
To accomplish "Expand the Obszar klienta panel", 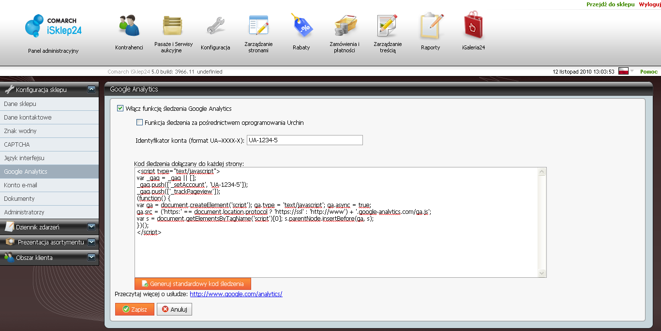I will click(x=91, y=257).
